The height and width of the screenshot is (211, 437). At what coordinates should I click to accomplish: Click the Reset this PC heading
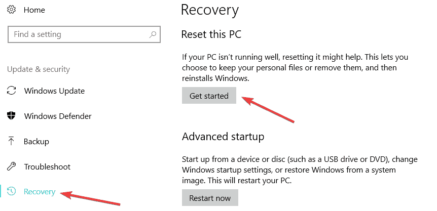pyautogui.click(x=211, y=35)
